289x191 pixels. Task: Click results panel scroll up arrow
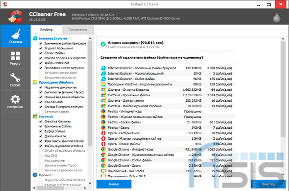(x=283, y=39)
